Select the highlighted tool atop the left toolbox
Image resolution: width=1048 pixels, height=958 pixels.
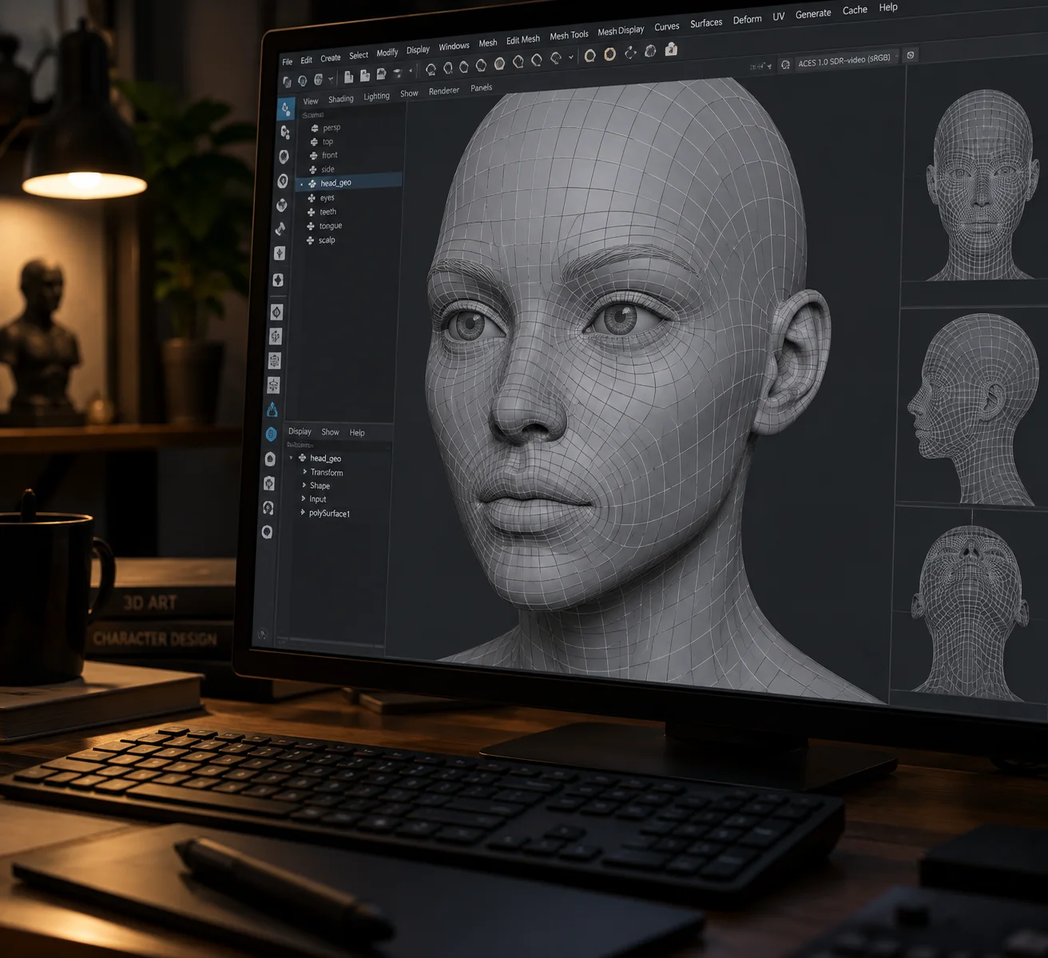pos(286,109)
